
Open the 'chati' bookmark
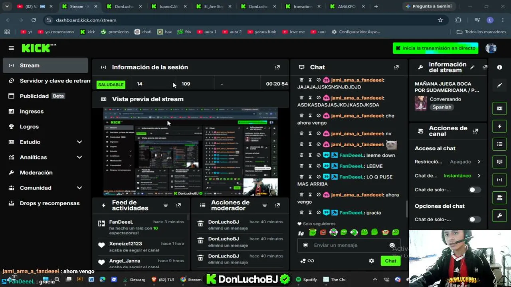point(143,32)
